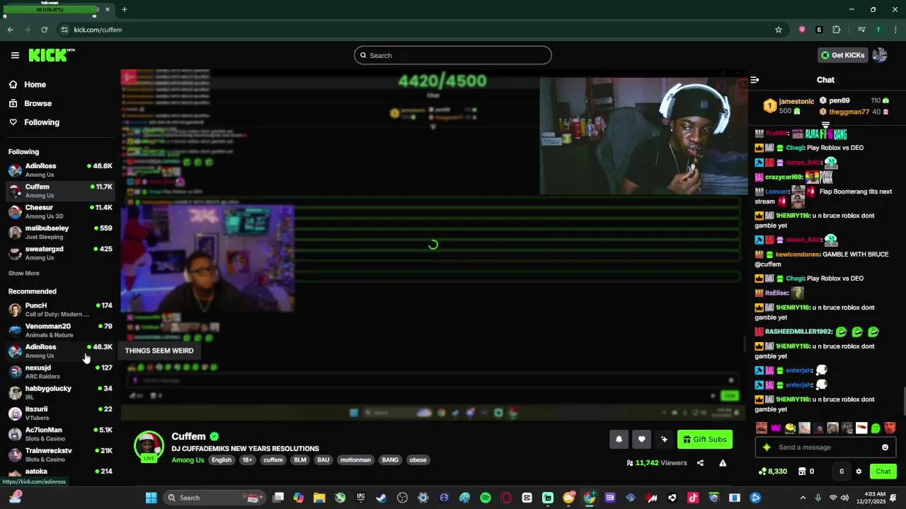Reload the page
The height and width of the screenshot is (509, 906).
(x=44, y=30)
